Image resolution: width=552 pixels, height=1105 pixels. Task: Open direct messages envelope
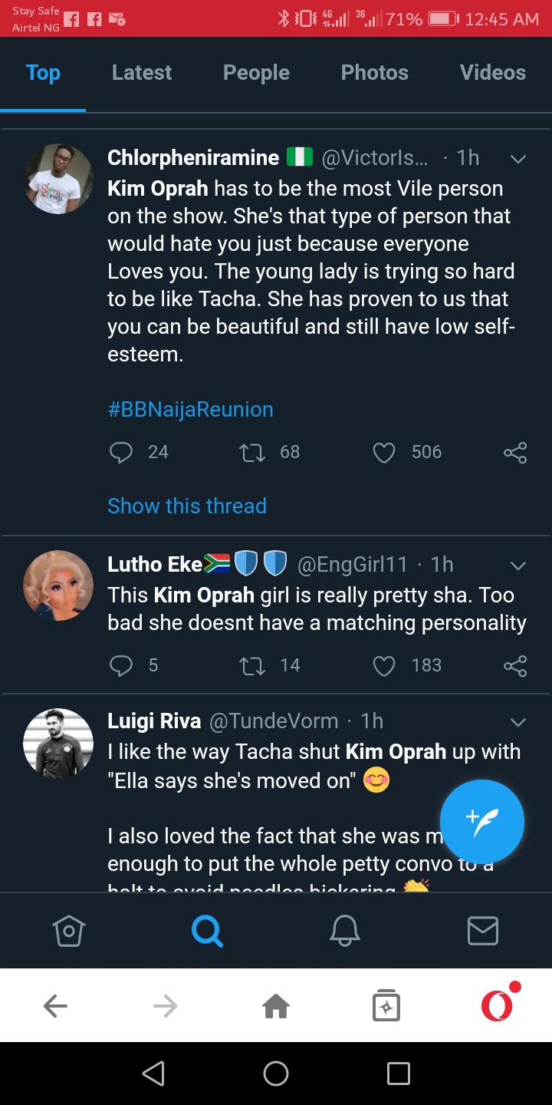pos(483,931)
